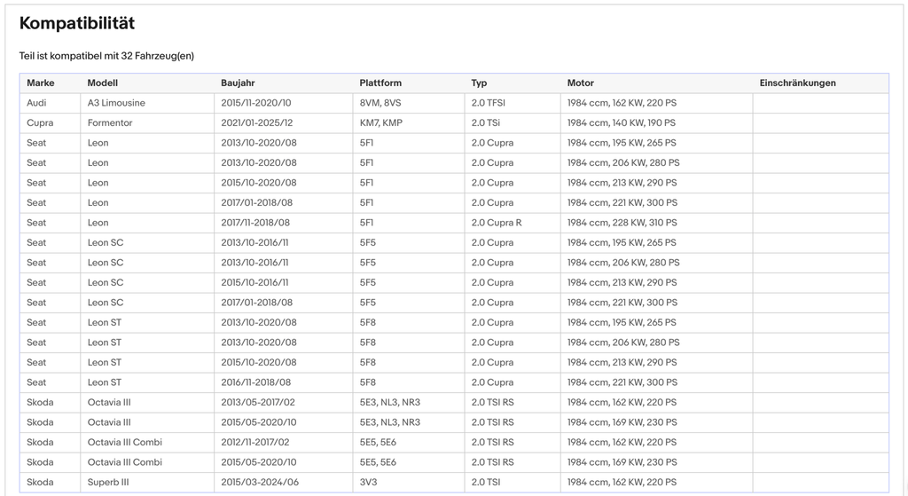
Task: Click the Modell column header
Action: point(103,83)
